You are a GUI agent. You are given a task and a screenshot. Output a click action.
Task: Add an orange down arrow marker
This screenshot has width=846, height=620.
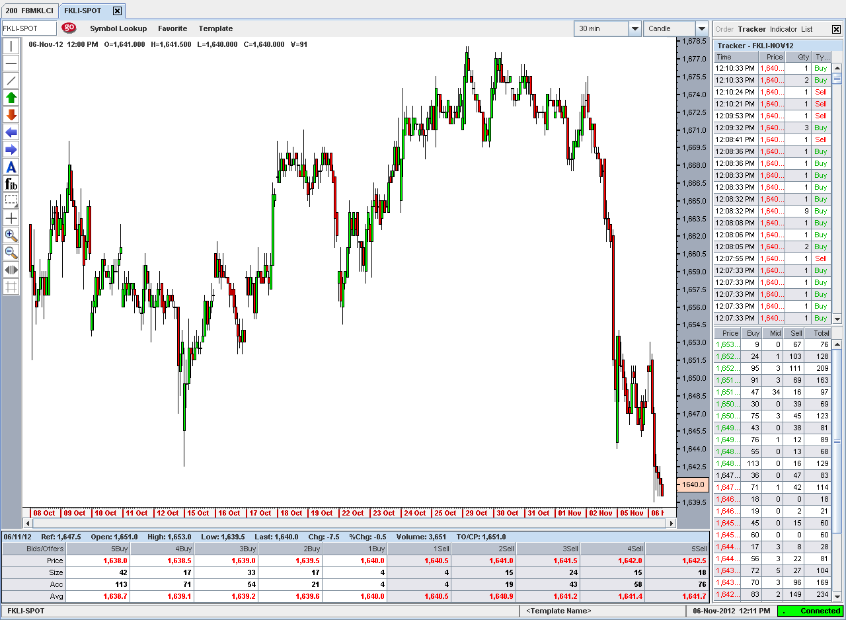coord(11,115)
